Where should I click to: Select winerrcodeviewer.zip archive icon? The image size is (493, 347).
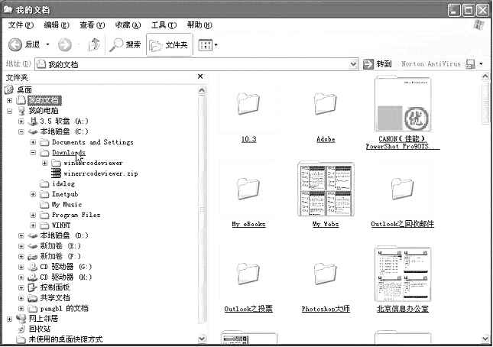click(57, 173)
